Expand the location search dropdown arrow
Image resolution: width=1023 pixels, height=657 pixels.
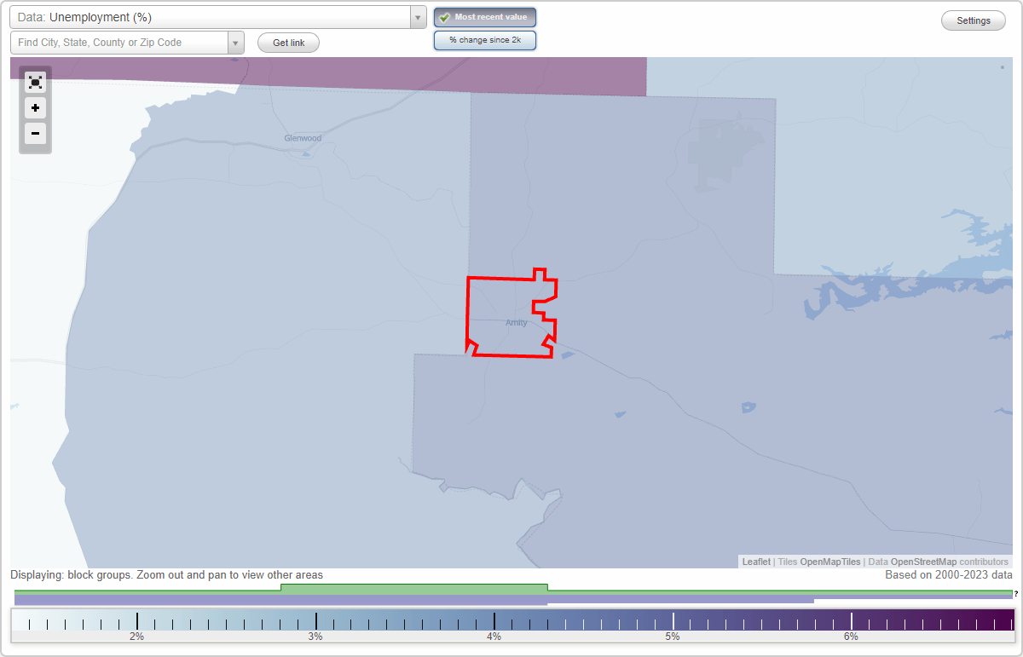point(236,43)
